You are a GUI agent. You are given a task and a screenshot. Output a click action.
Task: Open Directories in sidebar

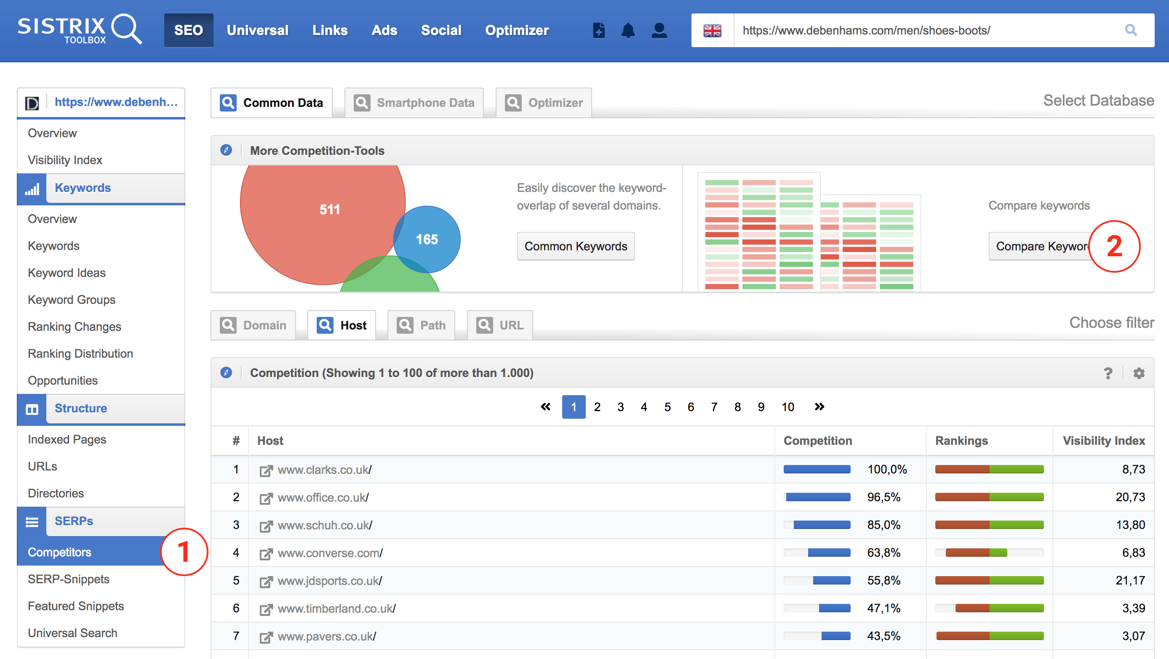[x=56, y=493]
